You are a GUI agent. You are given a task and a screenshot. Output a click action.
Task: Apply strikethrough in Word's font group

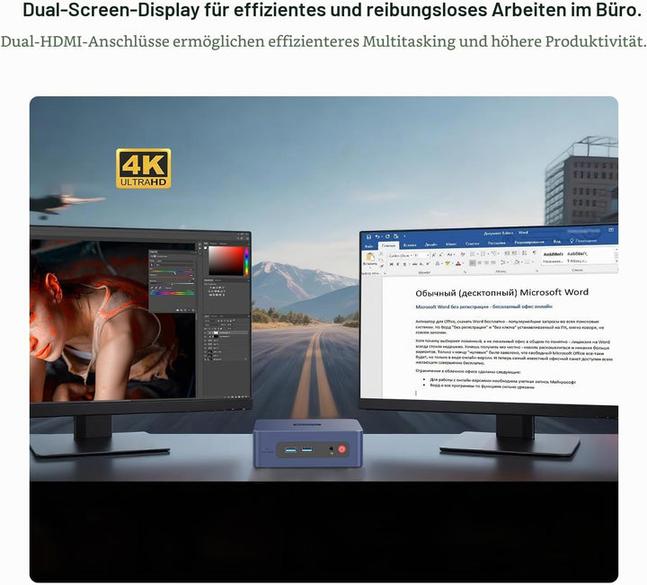click(414, 264)
